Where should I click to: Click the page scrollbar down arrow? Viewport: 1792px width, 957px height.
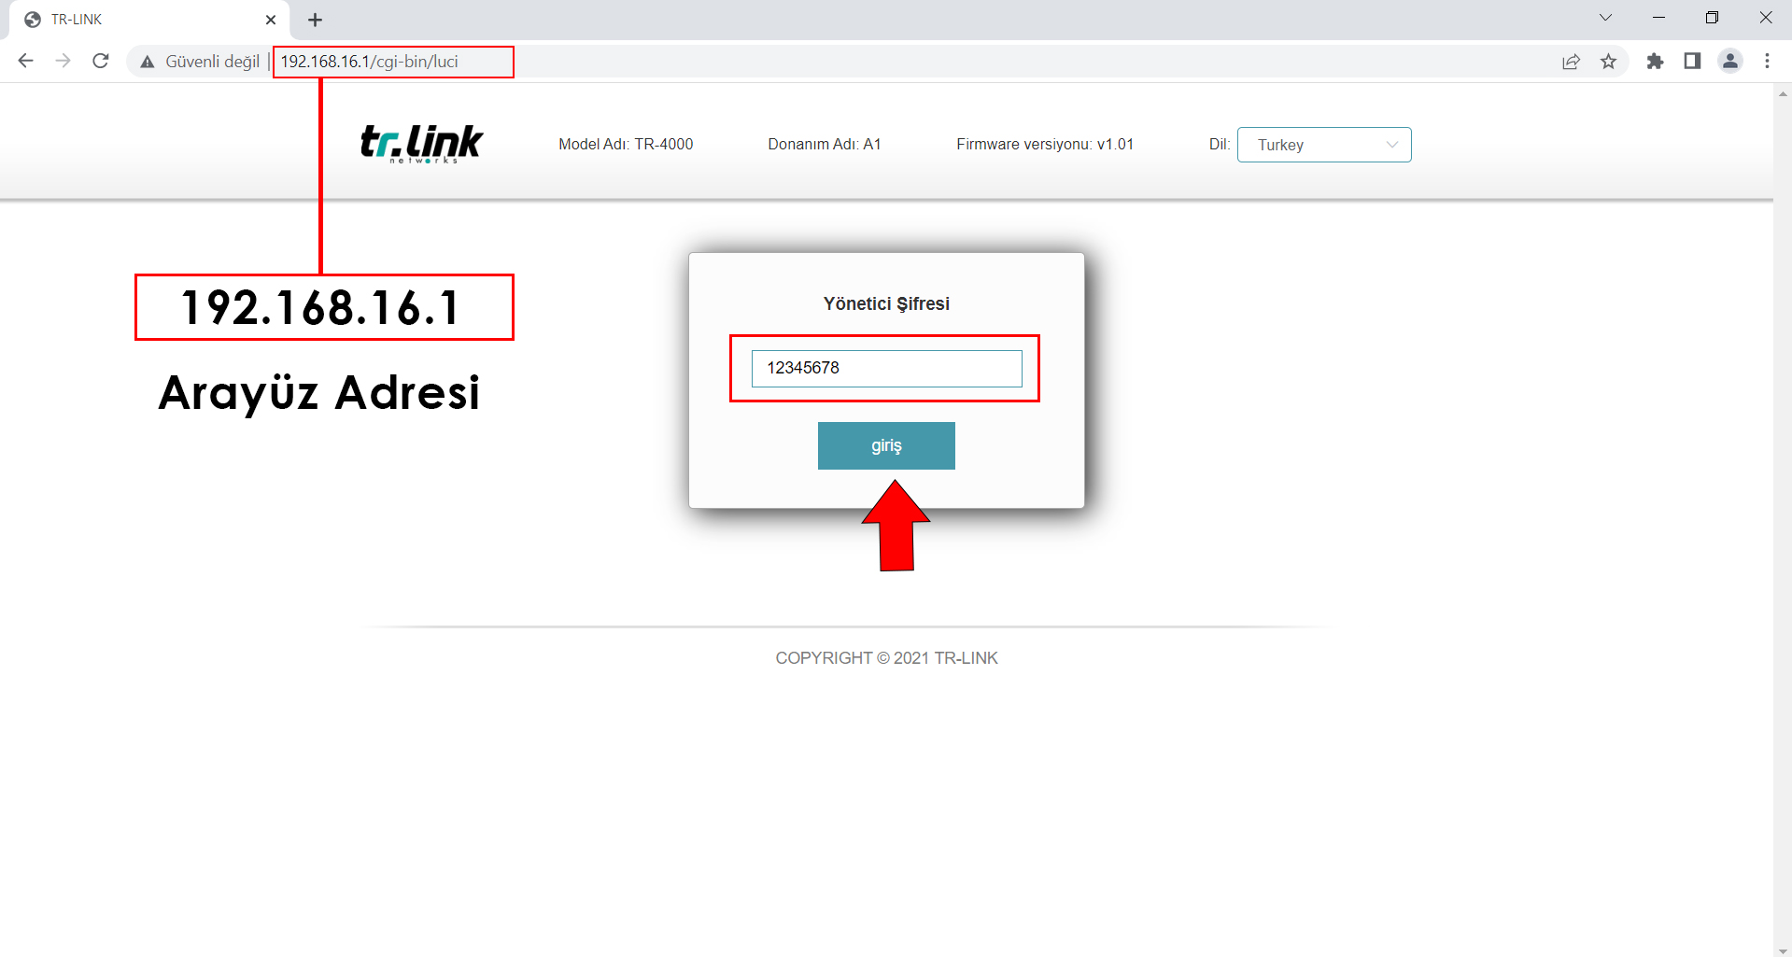pyautogui.click(x=1783, y=950)
